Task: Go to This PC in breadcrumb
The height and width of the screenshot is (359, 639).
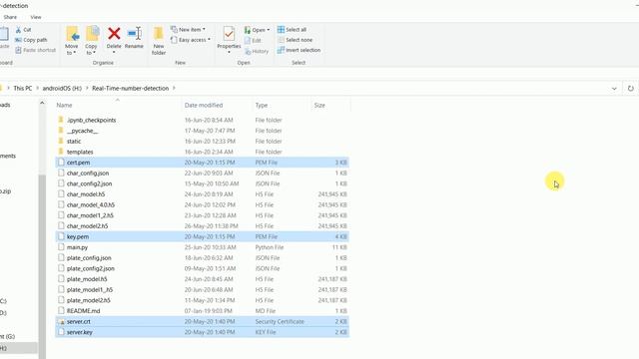Action: point(22,88)
